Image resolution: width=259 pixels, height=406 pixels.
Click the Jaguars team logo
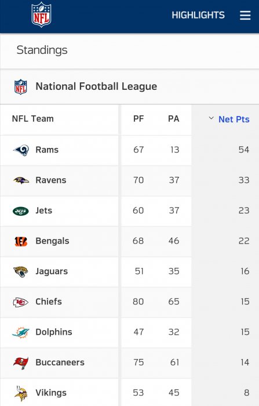(21, 271)
